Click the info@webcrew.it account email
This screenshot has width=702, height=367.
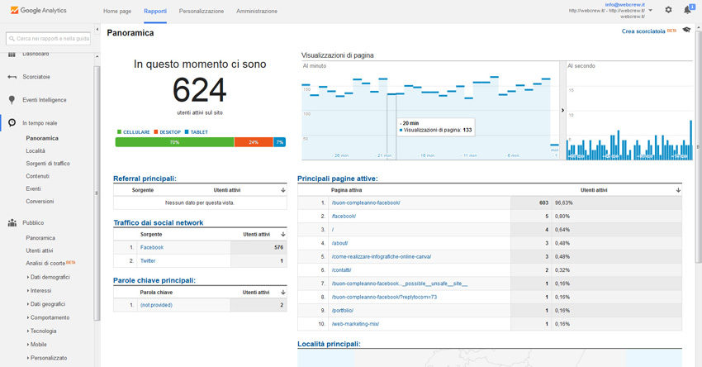click(625, 5)
